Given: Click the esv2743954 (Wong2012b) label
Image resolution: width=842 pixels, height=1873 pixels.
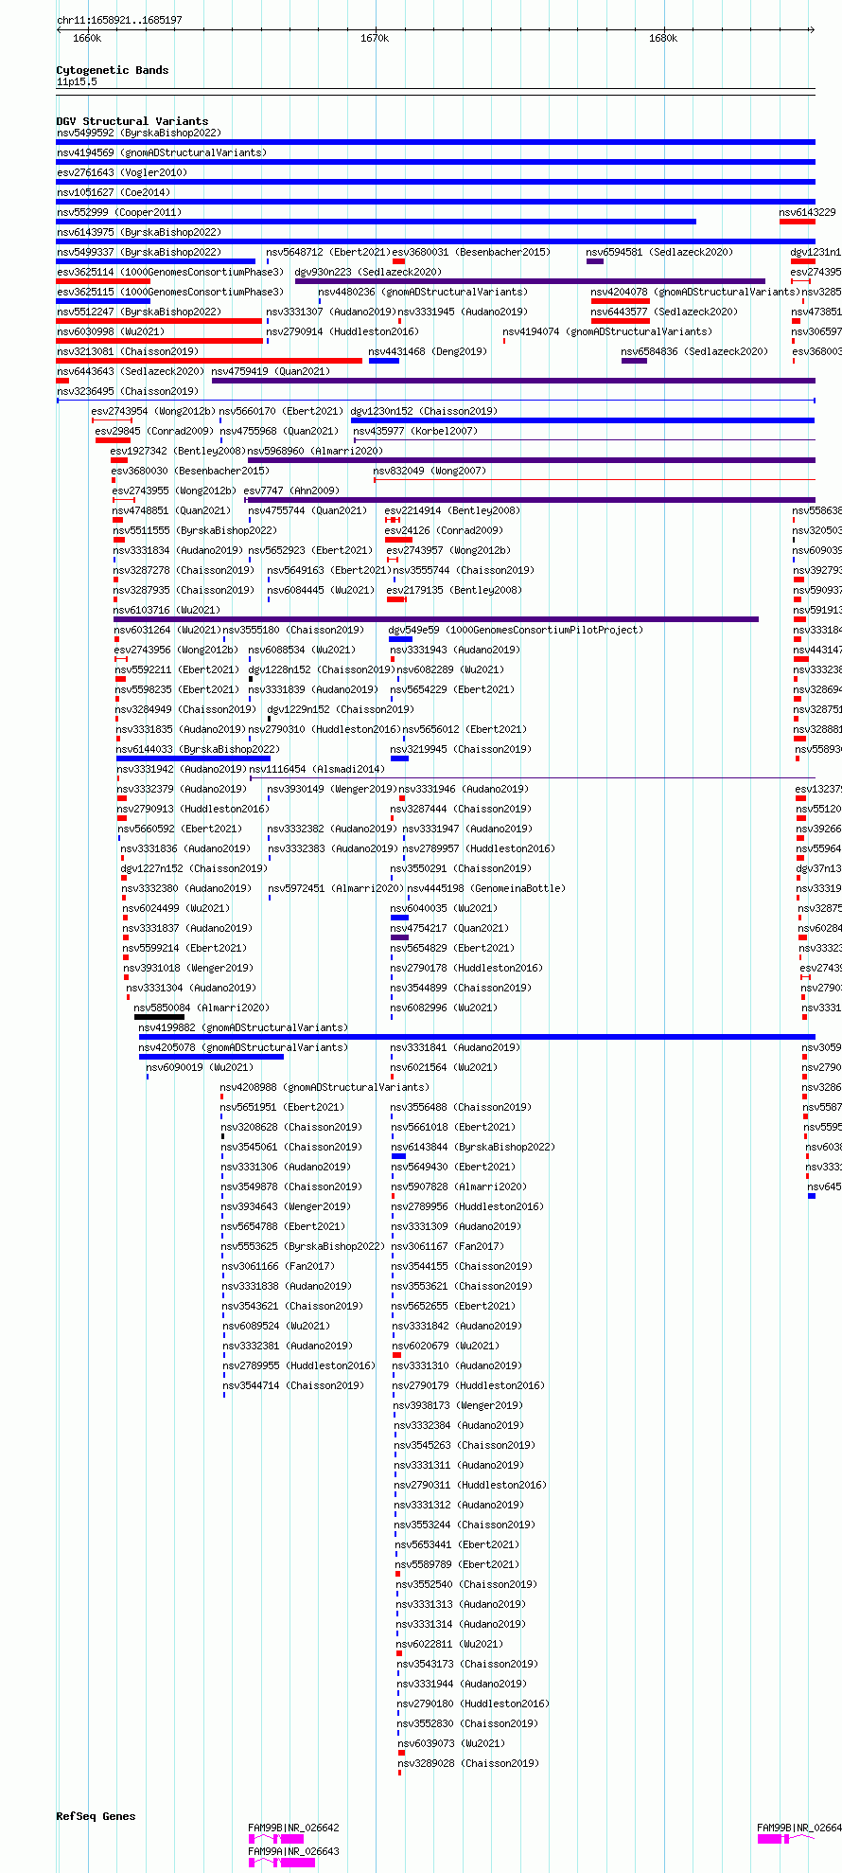Looking at the screenshot, I should [x=153, y=411].
